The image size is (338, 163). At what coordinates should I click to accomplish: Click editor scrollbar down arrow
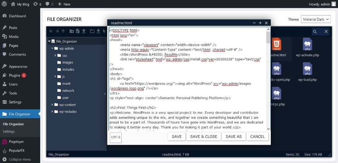(268, 129)
